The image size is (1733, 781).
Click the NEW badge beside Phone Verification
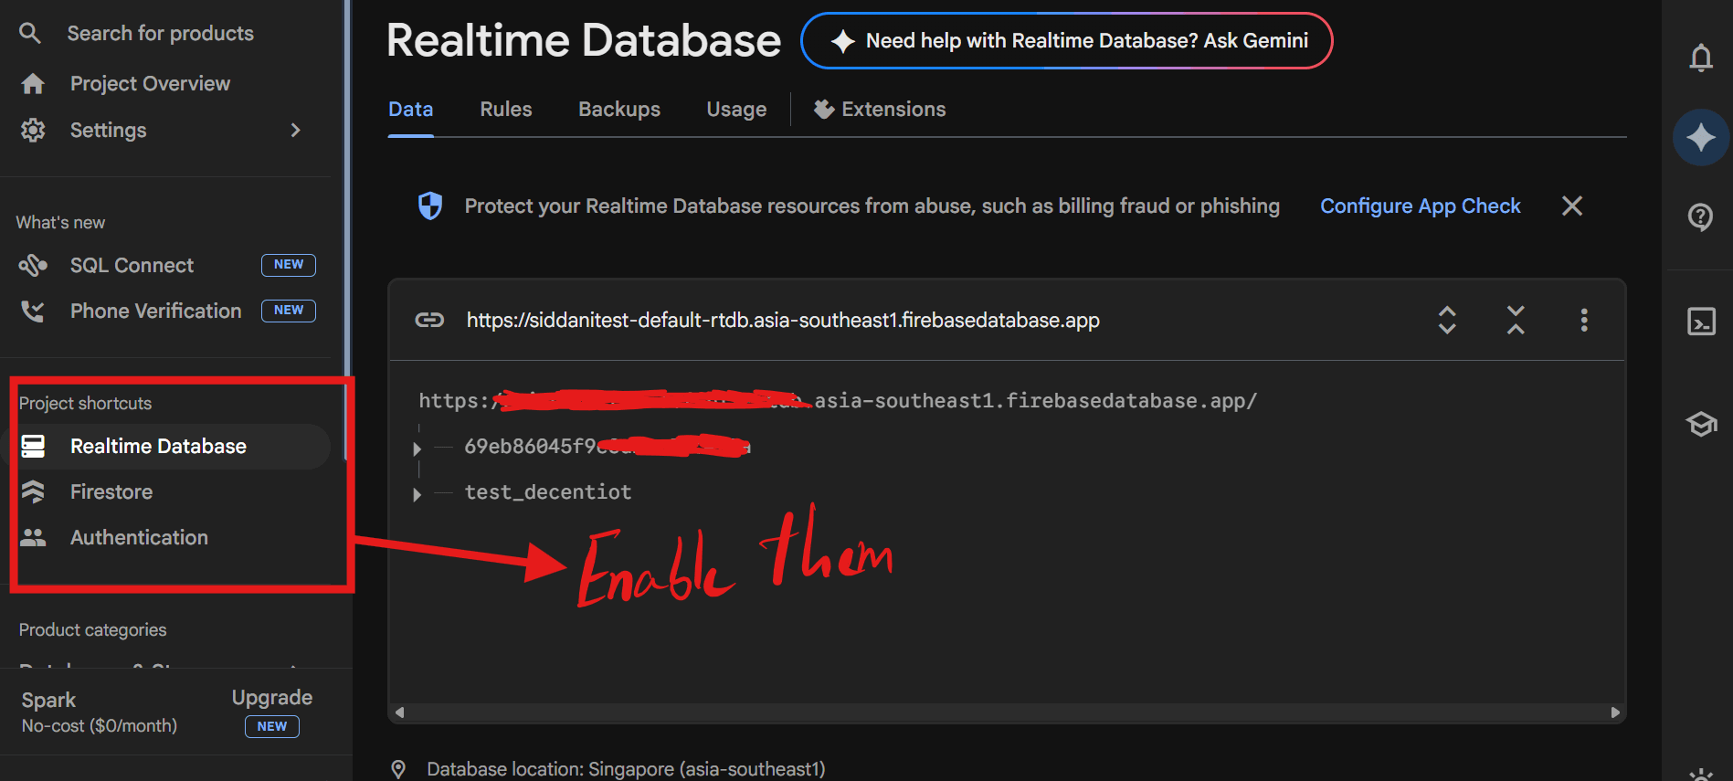(289, 311)
